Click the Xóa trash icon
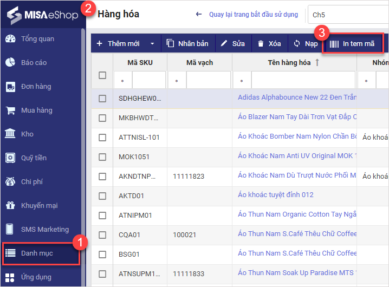The width and height of the screenshot is (389, 287). point(261,44)
